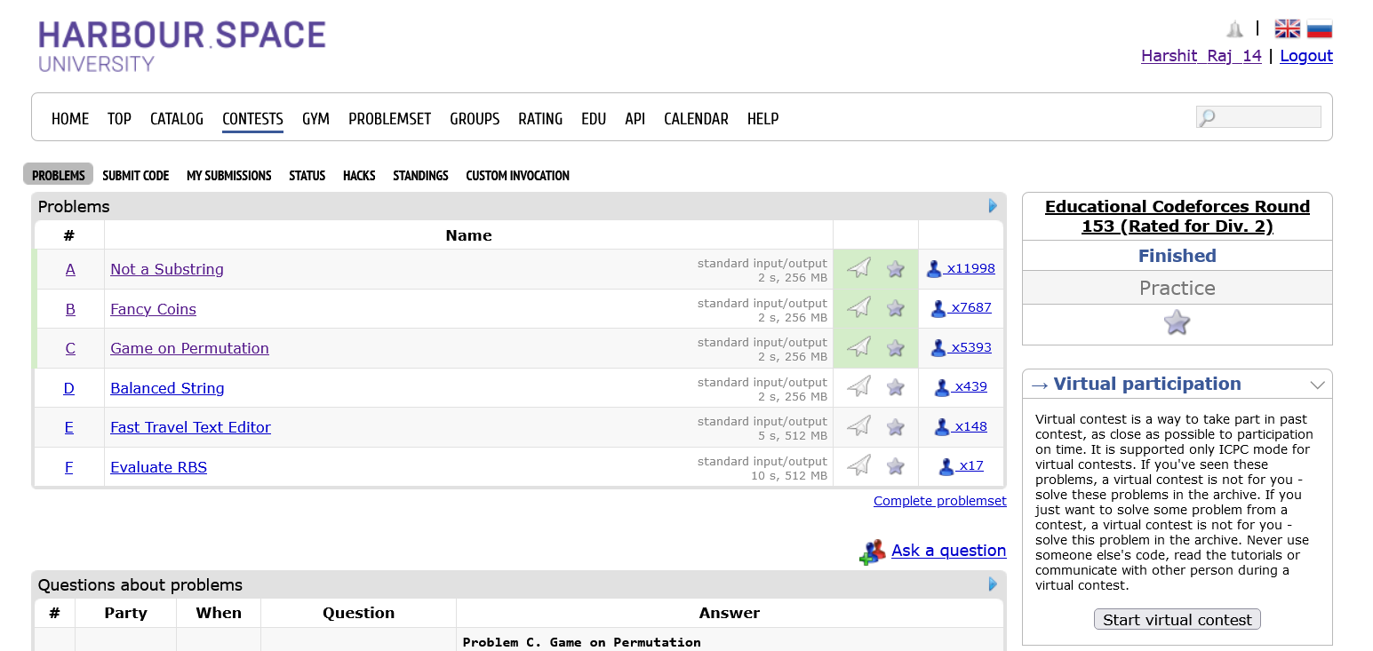Image resolution: width=1373 pixels, height=651 pixels.
Task: Click the solved-users icon beside x17
Action: coord(946,467)
